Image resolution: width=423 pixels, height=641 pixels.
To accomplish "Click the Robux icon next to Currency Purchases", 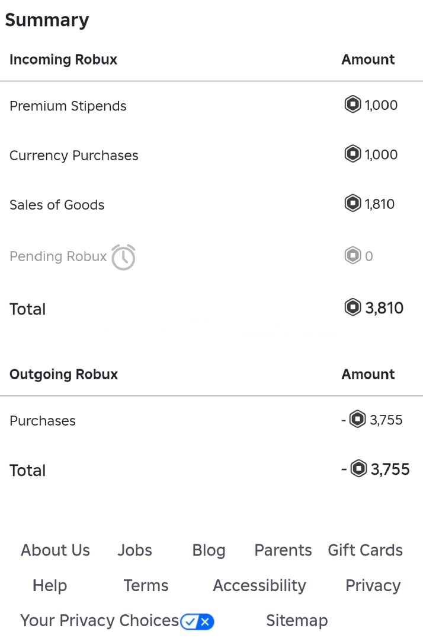I will pos(352,154).
